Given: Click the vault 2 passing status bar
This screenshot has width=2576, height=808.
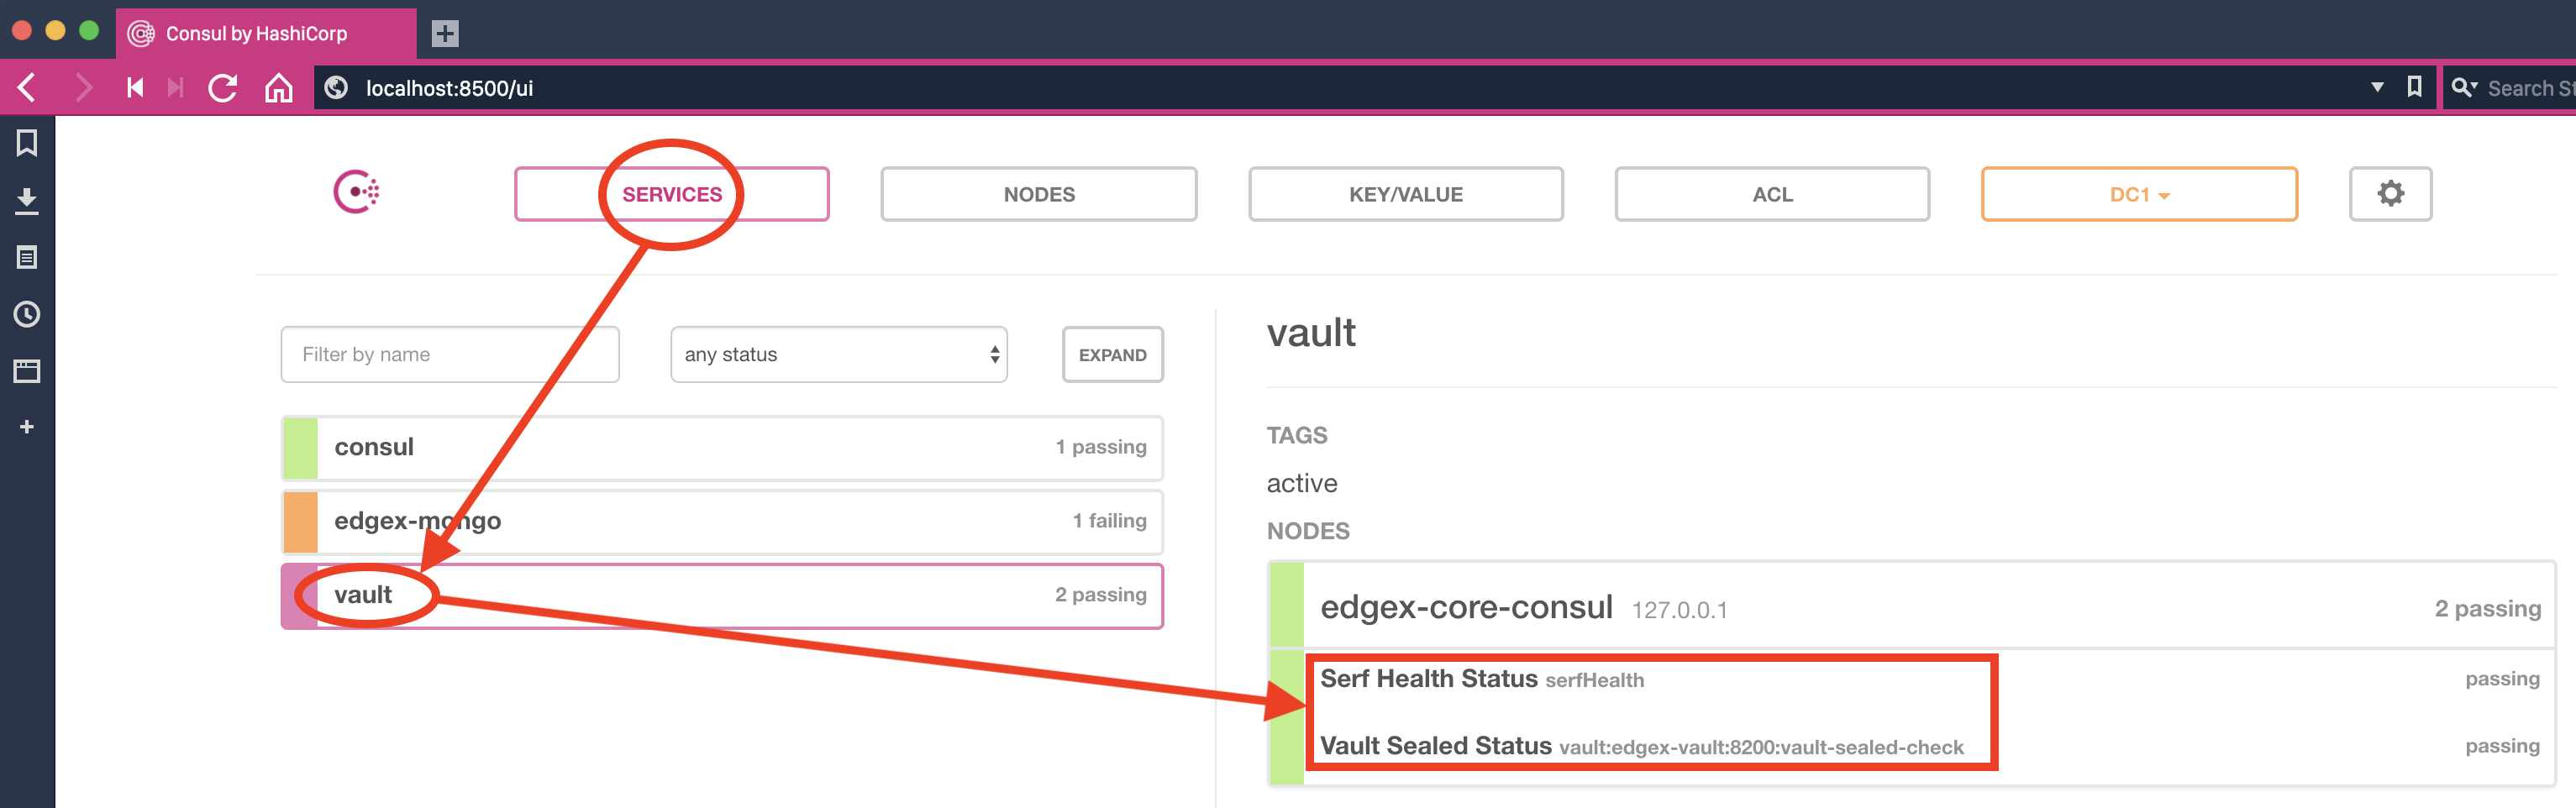Looking at the screenshot, I should coord(1101,594).
